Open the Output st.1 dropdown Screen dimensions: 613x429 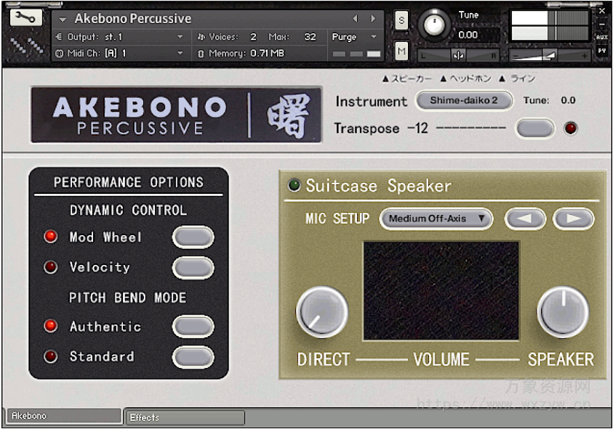click(116, 36)
